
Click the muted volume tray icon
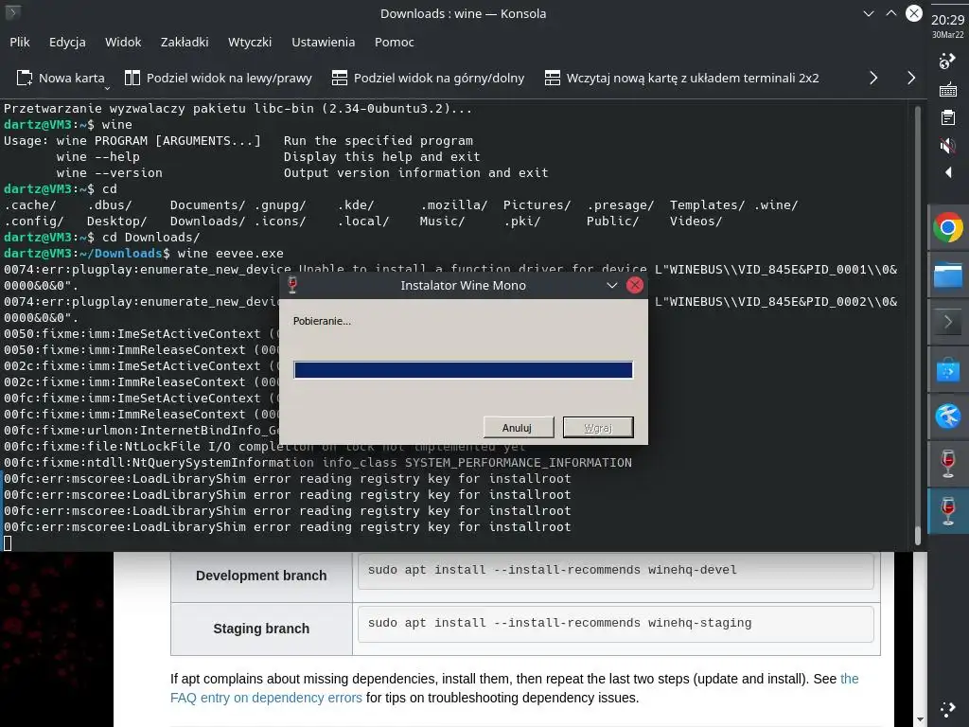click(948, 146)
